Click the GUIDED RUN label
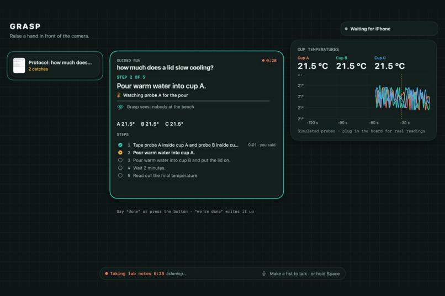Image resolution: width=445 pixels, height=296 pixels. pos(129,61)
